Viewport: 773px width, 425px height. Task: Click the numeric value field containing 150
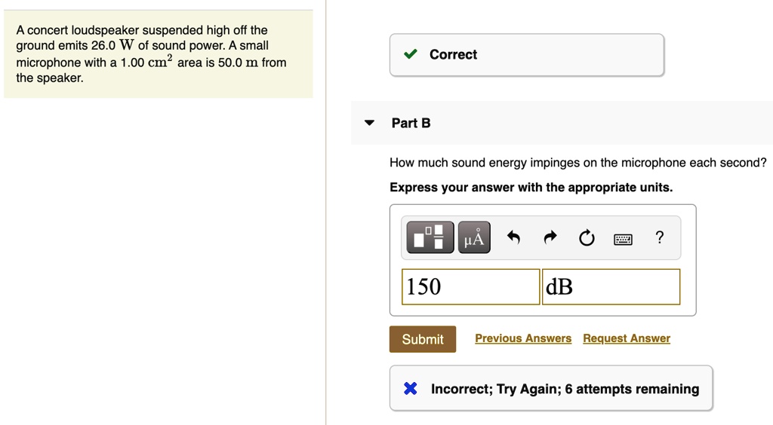(471, 287)
